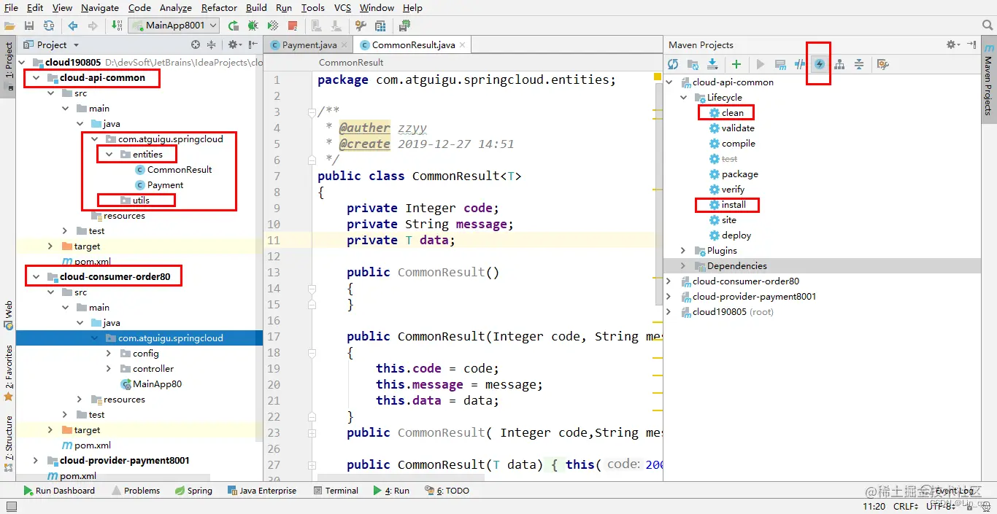997x514 pixels.
Task: Hide the Project panel with pin icon
Action: [252, 44]
